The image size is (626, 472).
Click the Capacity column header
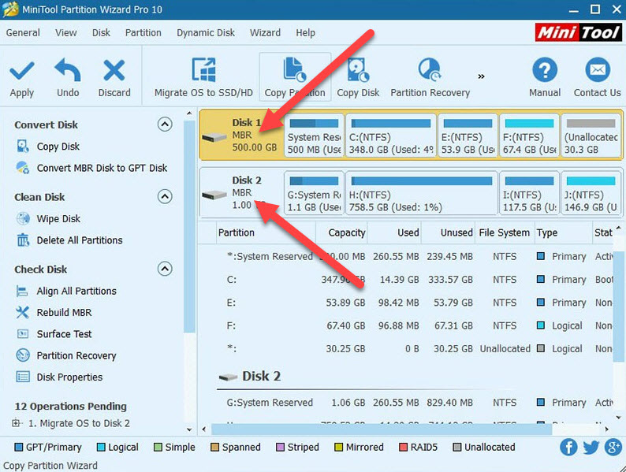pyautogui.click(x=346, y=232)
